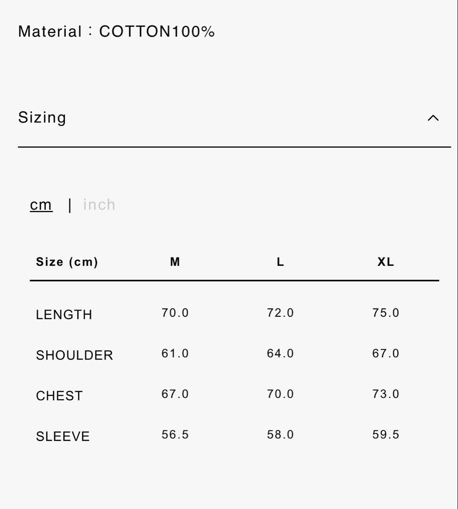Select the XL size column header
458x509 pixels.
click(385, 262)
